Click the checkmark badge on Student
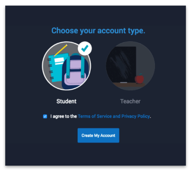Screen dimensions: 193x172 click(85, 48)
